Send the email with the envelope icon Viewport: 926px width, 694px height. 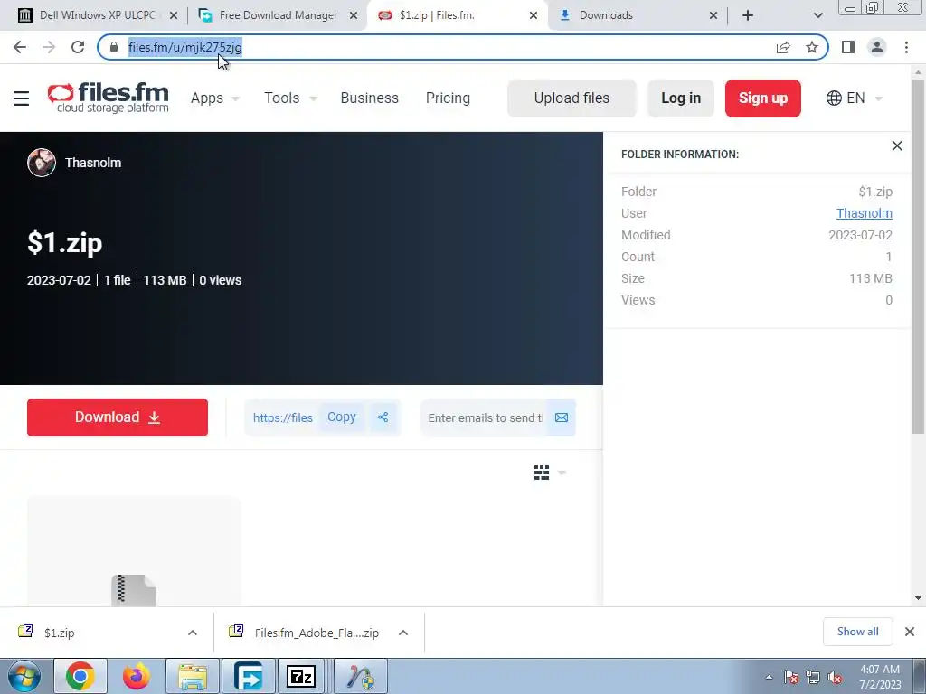[x=561, y=417]
